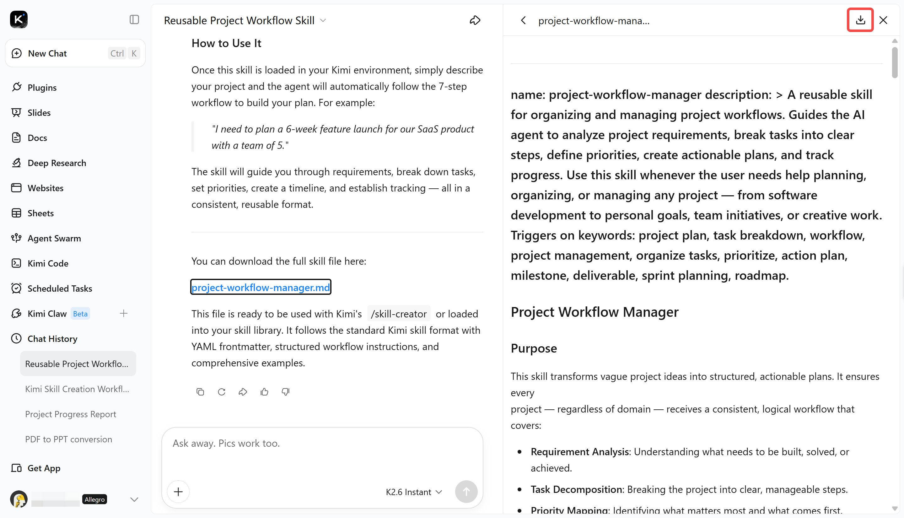Click Get App in sidebar
This screenshot has width=904, height=518.
44,468
